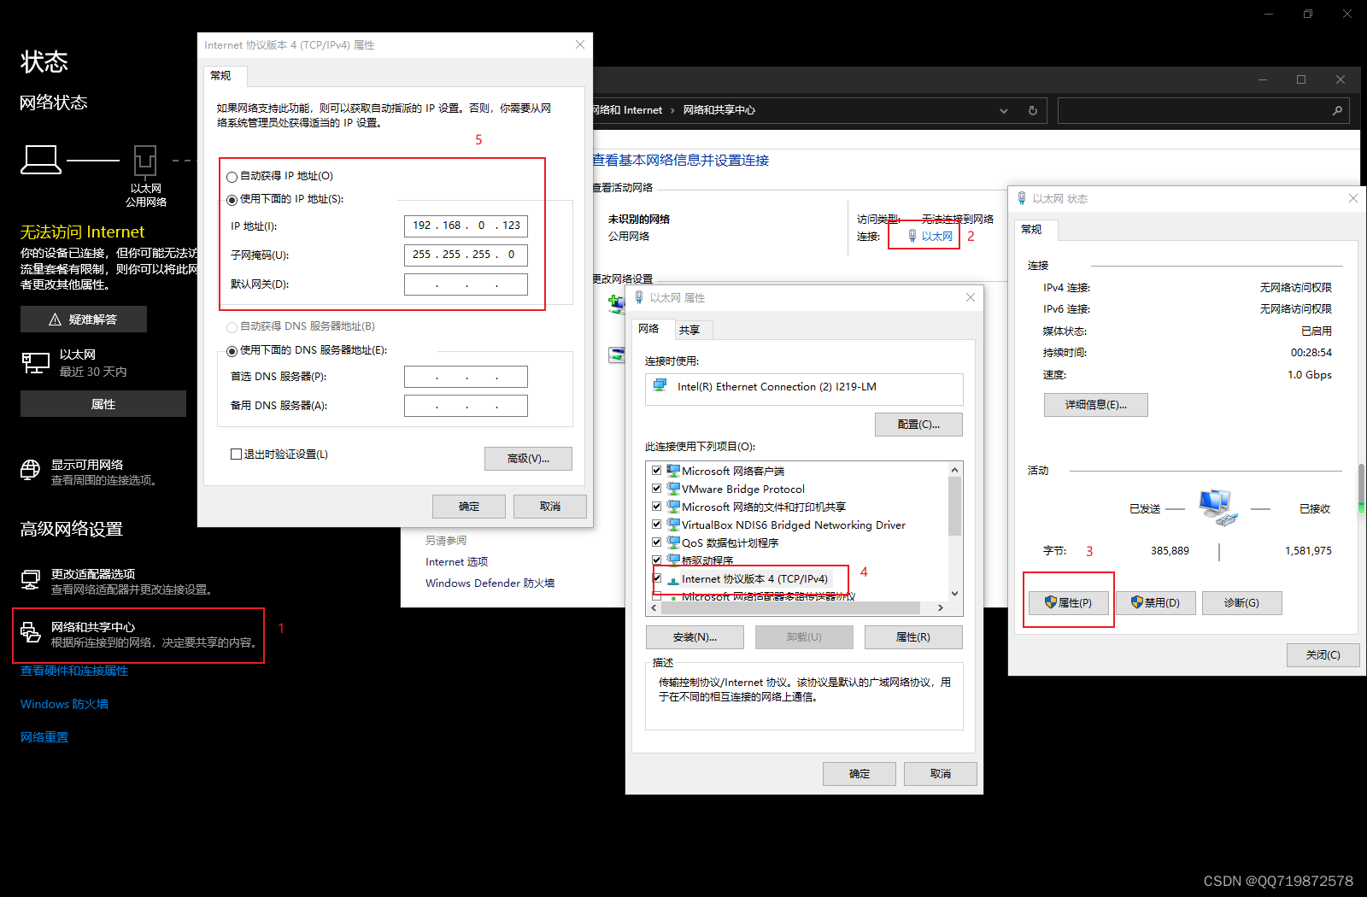Click the adapter options monitor icon
The width and height of the screenshot is (1367, 897).
(x=31, y=580)
